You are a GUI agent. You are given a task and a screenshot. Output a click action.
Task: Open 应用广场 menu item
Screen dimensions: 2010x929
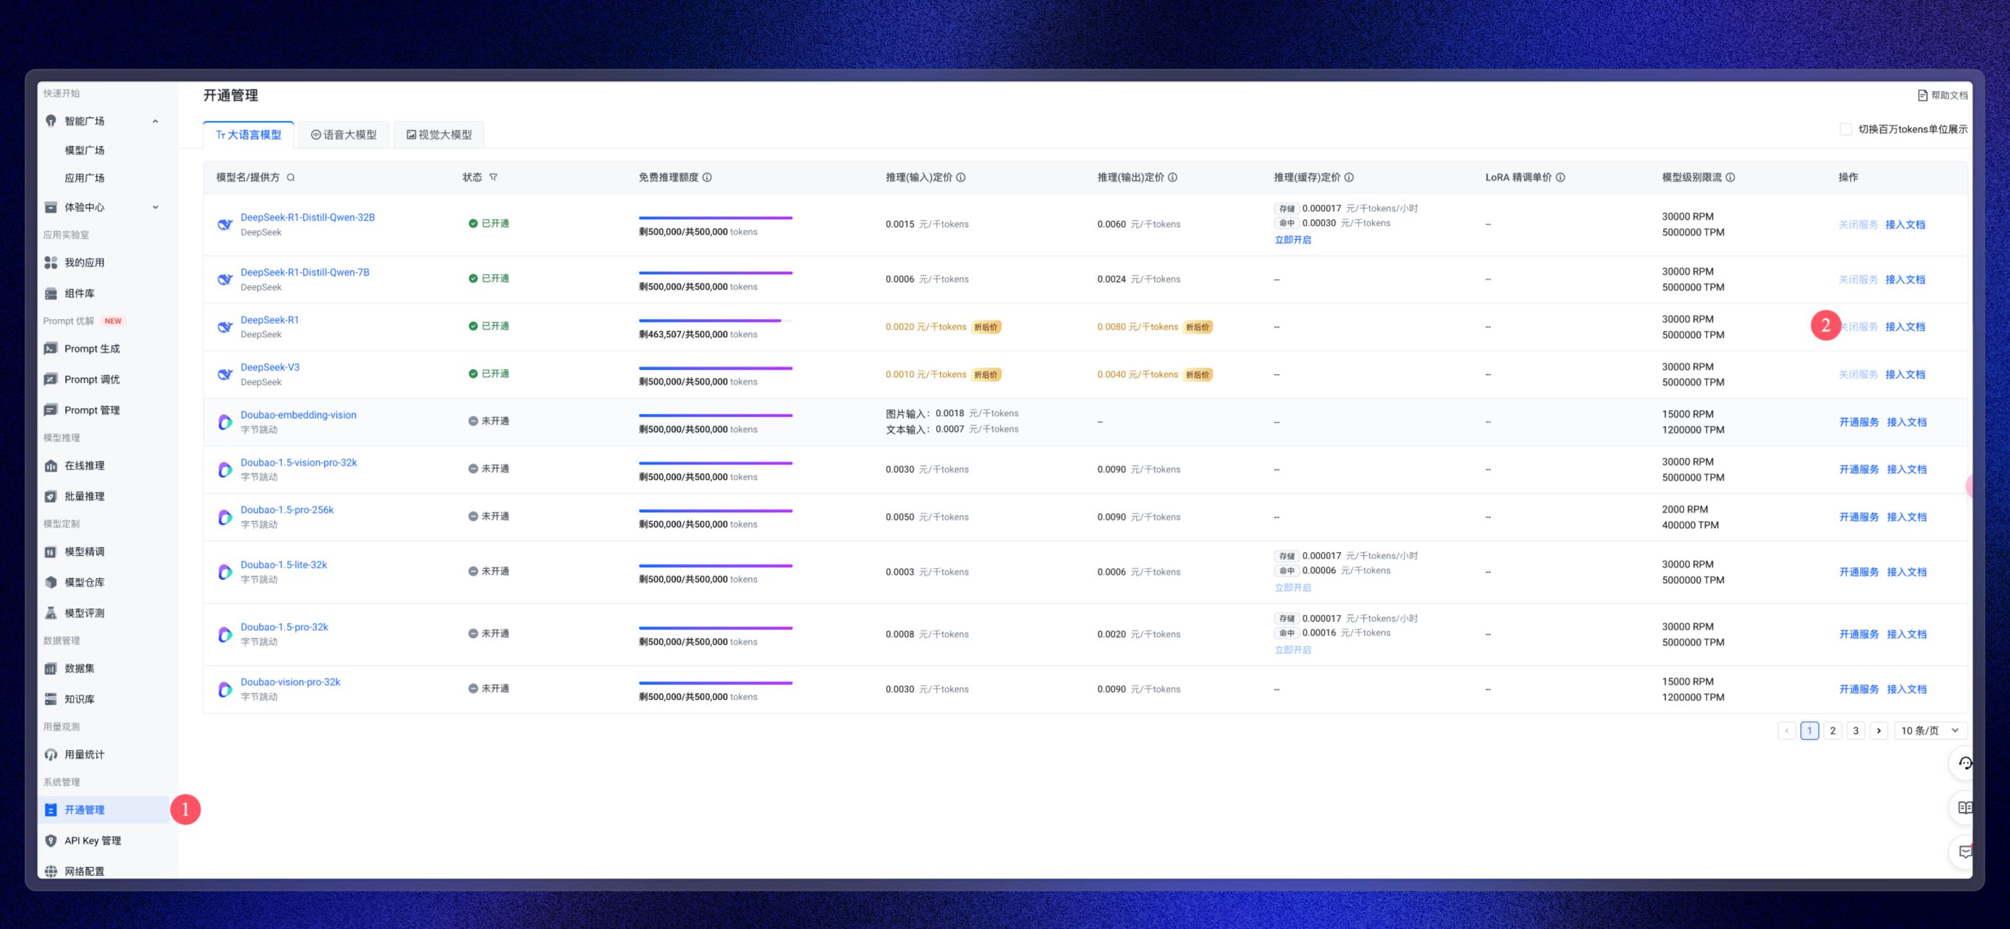(x=84, y=178)
